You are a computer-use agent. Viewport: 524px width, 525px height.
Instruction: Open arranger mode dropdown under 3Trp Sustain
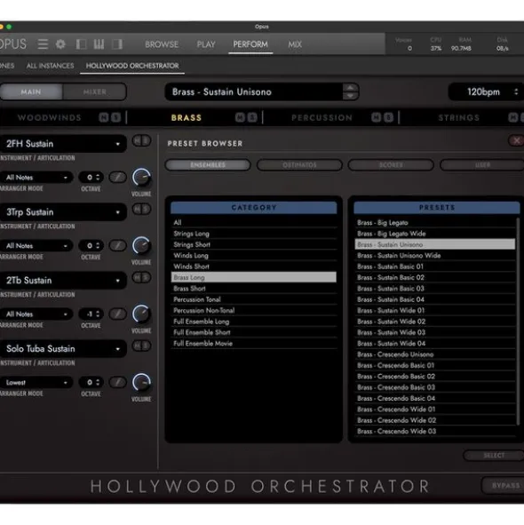coord(36,245)
